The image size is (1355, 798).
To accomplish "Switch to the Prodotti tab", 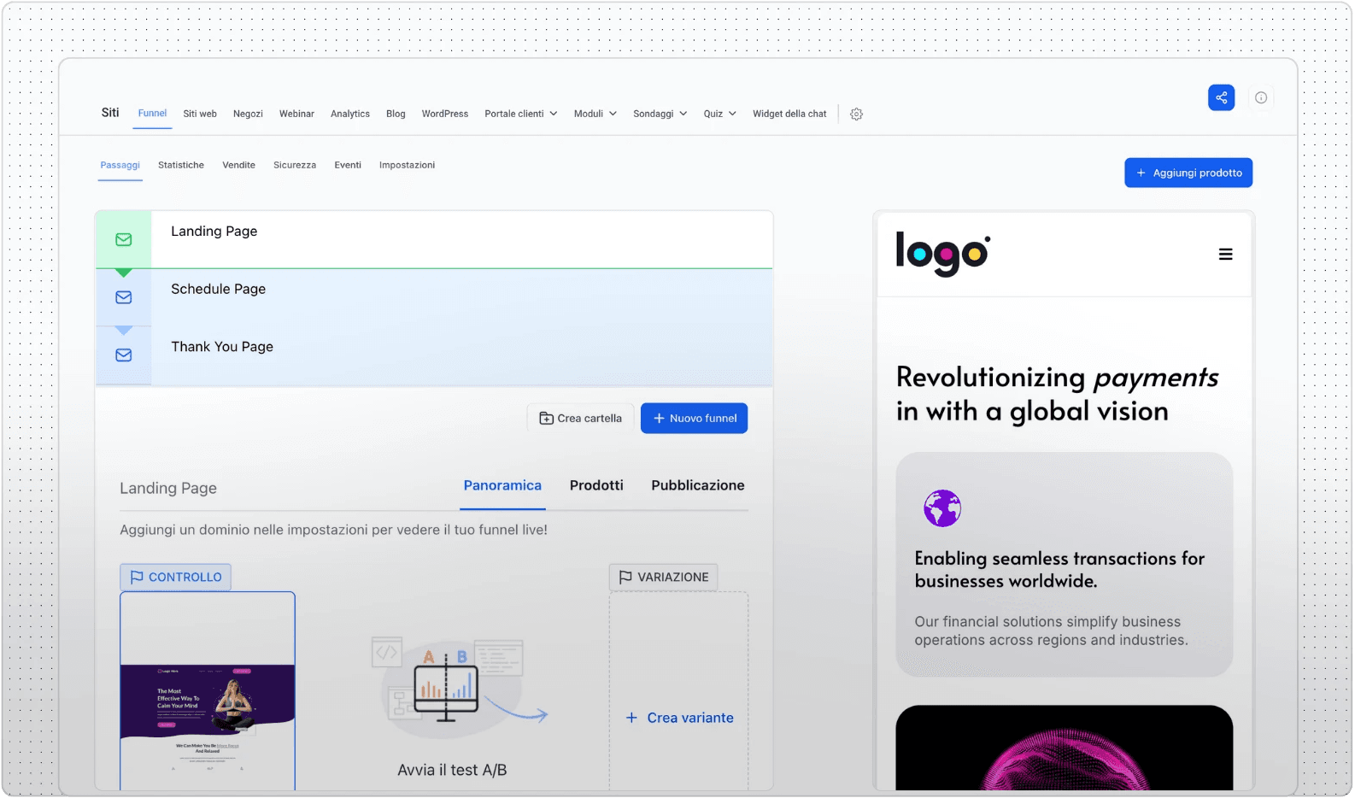I will [596, 485].
